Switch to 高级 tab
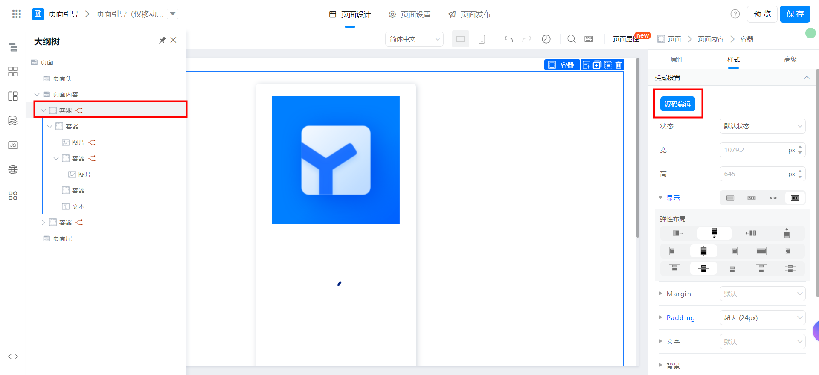Screen dimensions: 819x375 click(x=790, y=60)
